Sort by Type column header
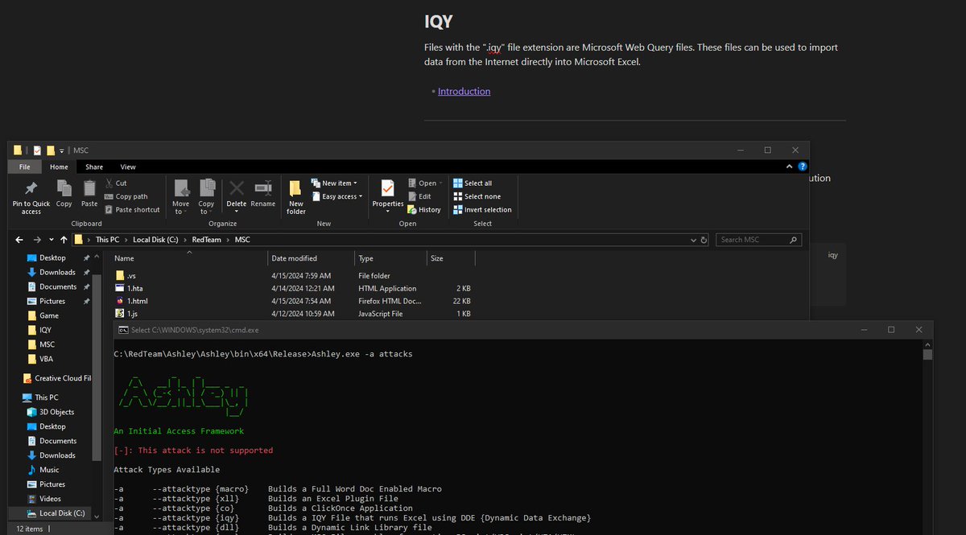 390,258
